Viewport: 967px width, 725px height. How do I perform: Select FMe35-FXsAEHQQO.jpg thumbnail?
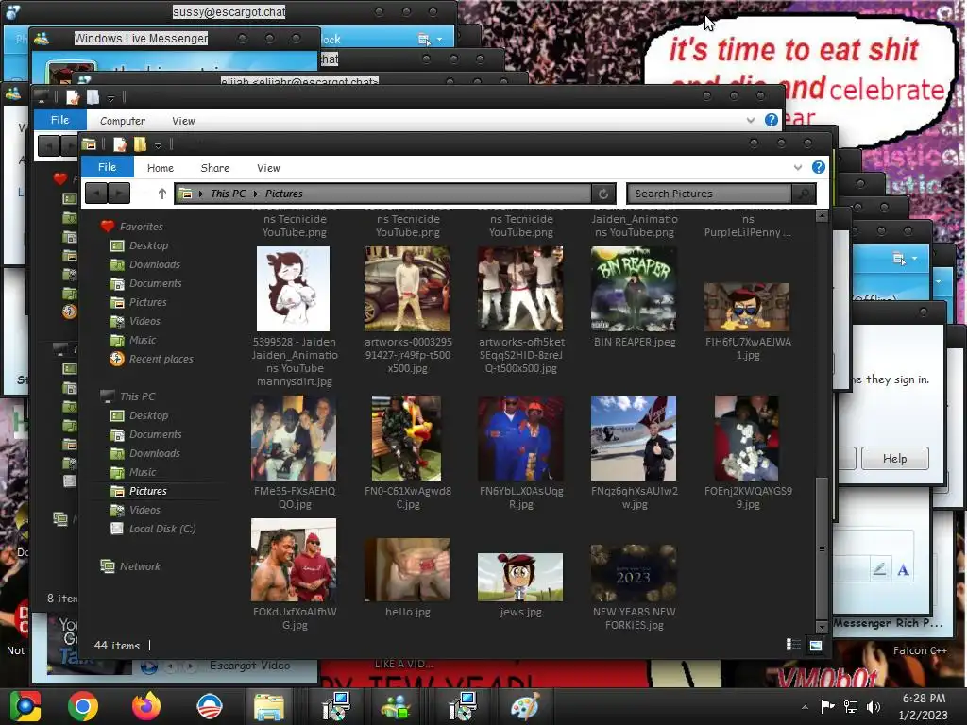click(294, 438)
